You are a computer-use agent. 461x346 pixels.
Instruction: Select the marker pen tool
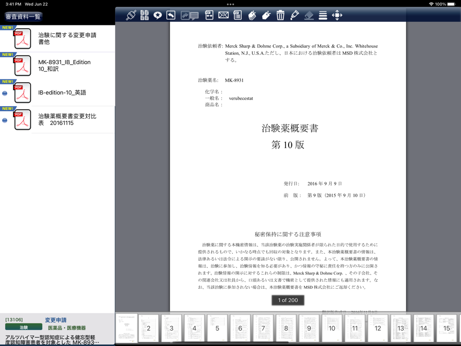295,15
